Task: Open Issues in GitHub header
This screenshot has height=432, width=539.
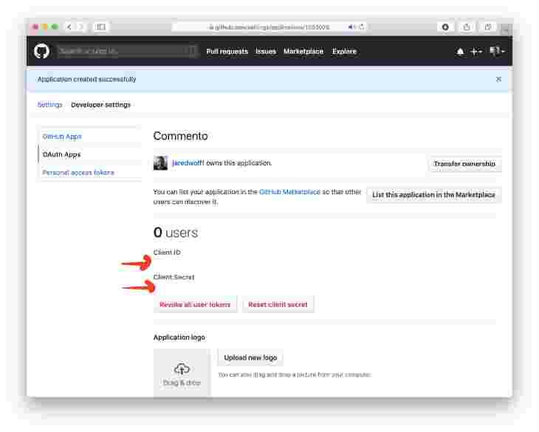Action: pyautogui.click(x=265, y=51)
